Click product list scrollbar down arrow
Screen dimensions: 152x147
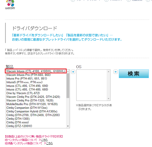[x=68, y=126]
